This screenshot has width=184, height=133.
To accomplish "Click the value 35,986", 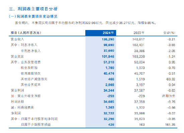I will 140,113.
